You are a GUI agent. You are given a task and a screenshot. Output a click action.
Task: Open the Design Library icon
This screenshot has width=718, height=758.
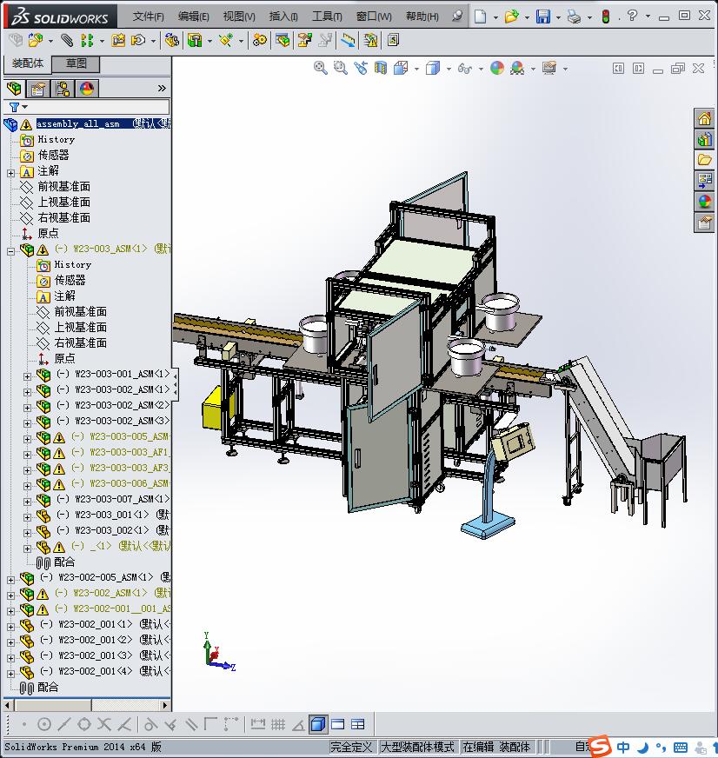(x=704, y=139)
